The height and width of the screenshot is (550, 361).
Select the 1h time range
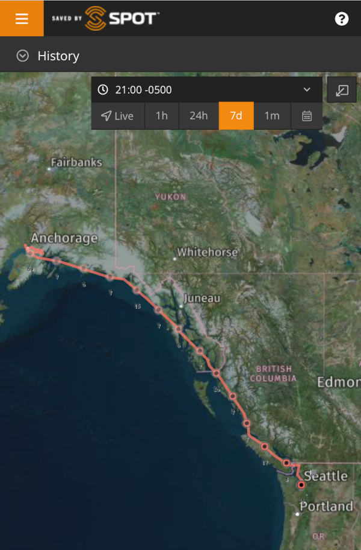pyautogui.click(x=162, y=116)
